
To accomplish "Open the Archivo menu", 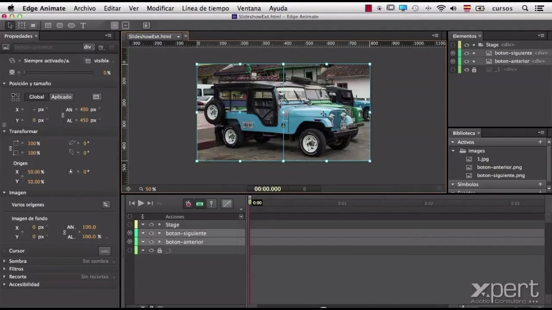I will [85, 8].
